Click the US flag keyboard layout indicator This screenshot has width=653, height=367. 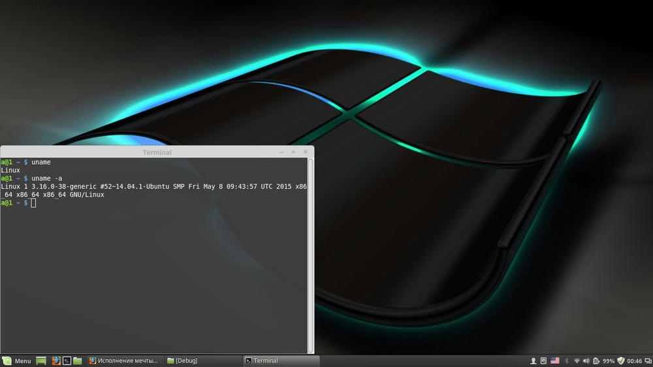tap(555, 360)
